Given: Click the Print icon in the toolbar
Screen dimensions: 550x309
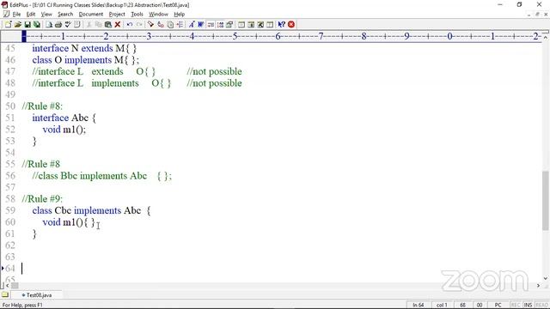Looking at the screenshot, I should (58, 24).
